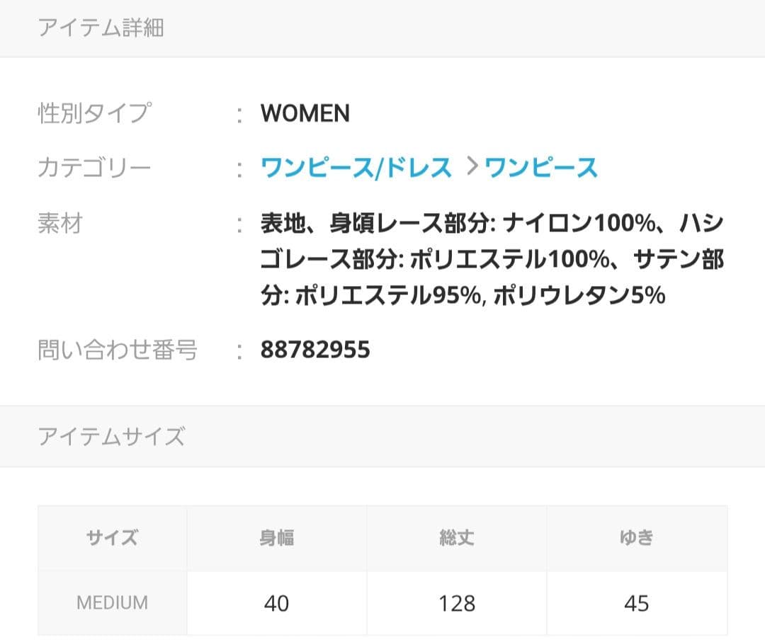The height and width of the screenshot is (642, 765).
Task: Click the 素材 label
Action: (x=60, y=224)
